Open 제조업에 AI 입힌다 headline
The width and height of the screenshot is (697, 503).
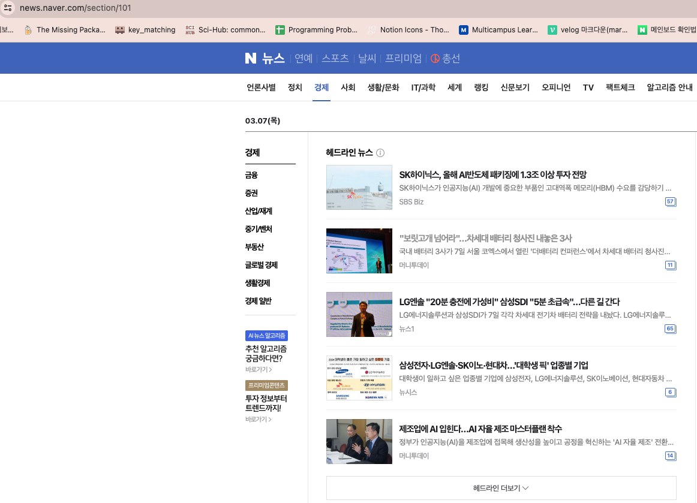(x=480, y=429)
